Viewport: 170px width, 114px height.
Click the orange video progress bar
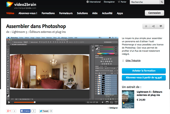click(24, 102)
